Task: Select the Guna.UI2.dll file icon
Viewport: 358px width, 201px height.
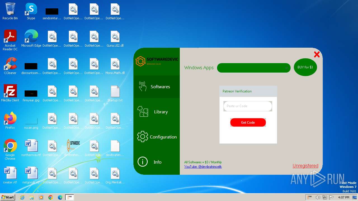Action: point(115,39)
